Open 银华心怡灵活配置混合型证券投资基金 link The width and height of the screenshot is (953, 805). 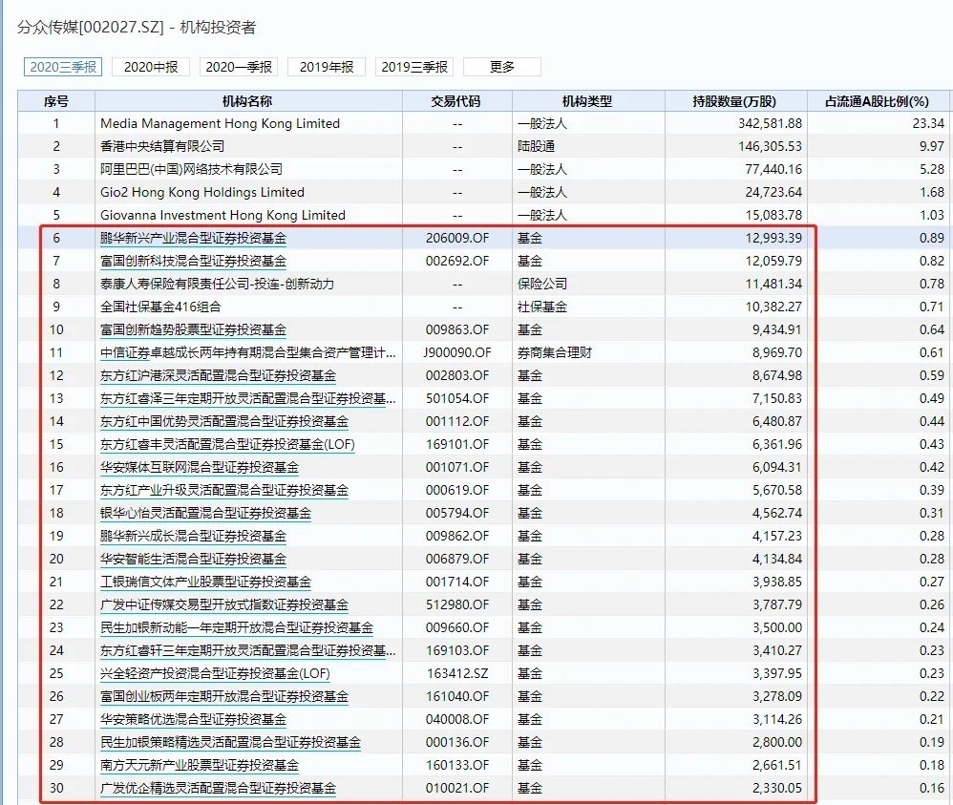coord(205,513)
